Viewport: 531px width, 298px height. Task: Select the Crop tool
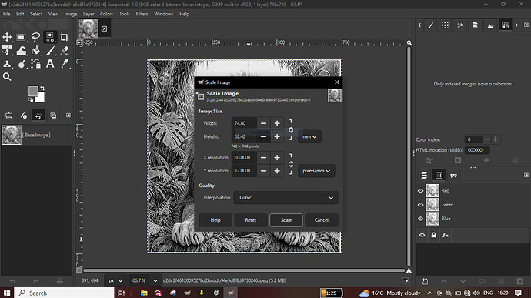point(65,37)
